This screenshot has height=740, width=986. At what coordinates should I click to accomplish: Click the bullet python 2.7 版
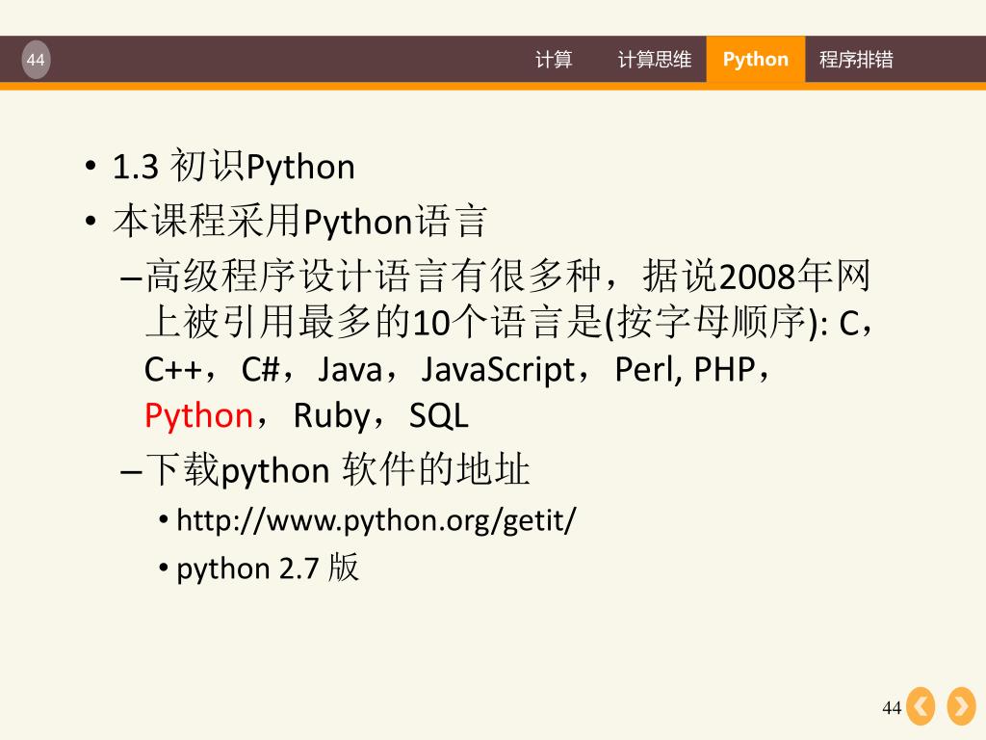pos(268,568)
